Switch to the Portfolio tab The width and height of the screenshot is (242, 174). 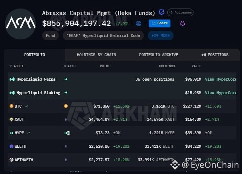pos(35,55)
